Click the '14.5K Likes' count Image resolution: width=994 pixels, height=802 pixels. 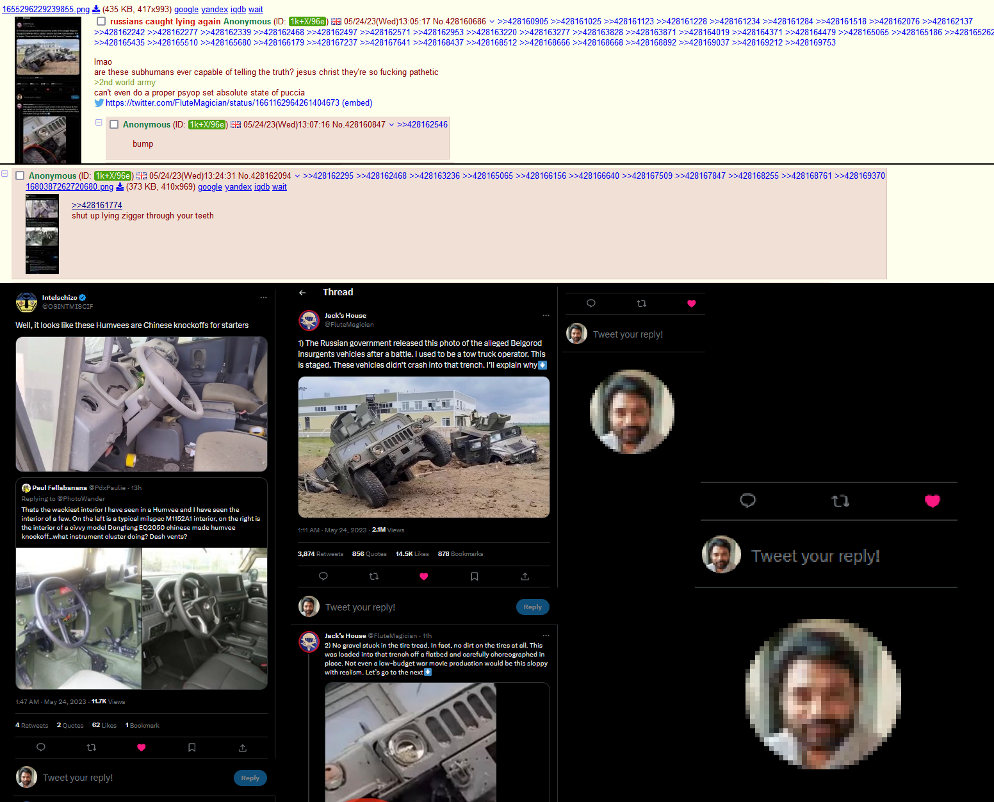[412, 554]
